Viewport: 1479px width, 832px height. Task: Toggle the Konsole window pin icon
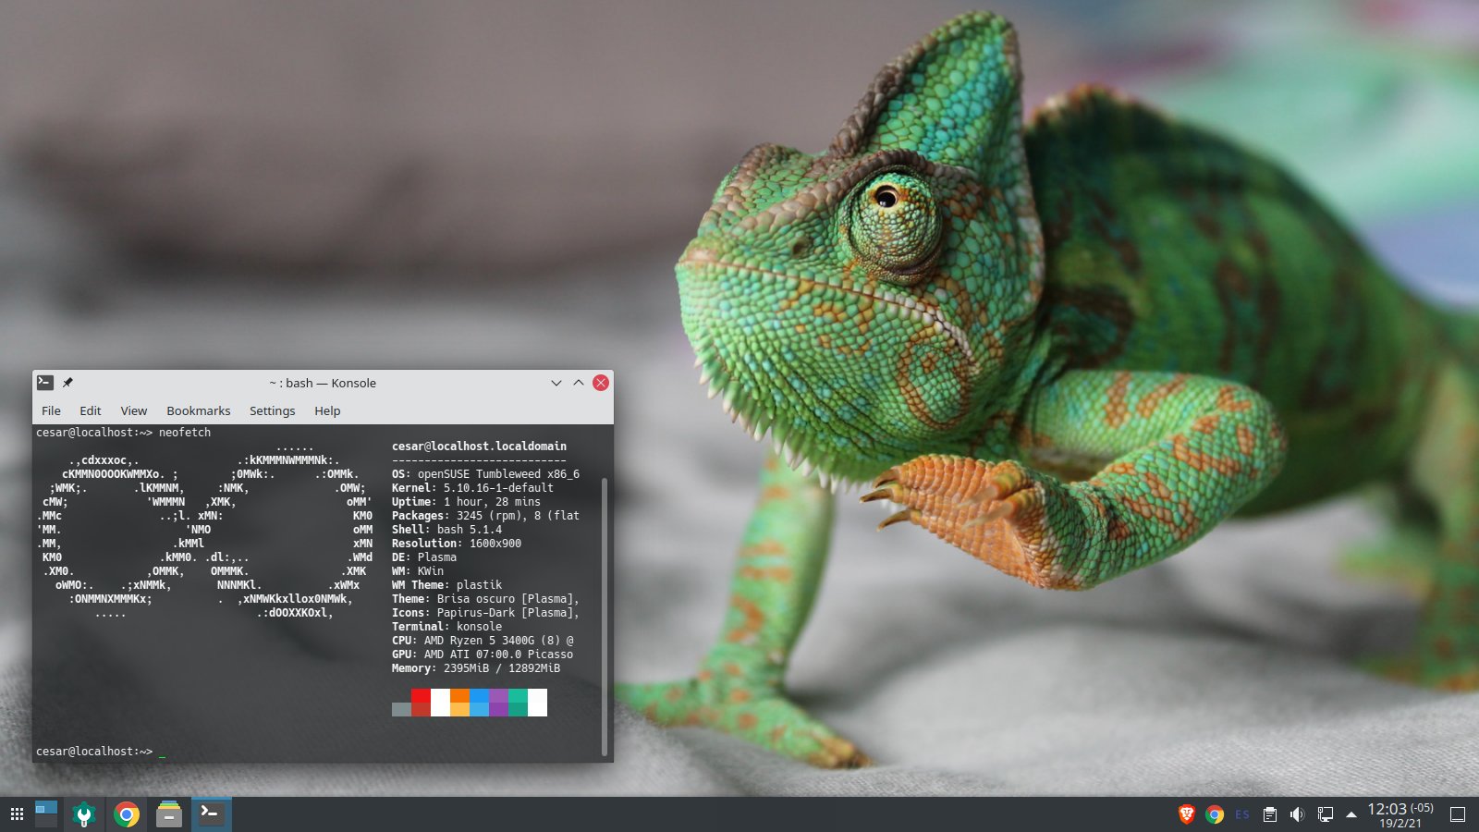click(x=67, y=383)
